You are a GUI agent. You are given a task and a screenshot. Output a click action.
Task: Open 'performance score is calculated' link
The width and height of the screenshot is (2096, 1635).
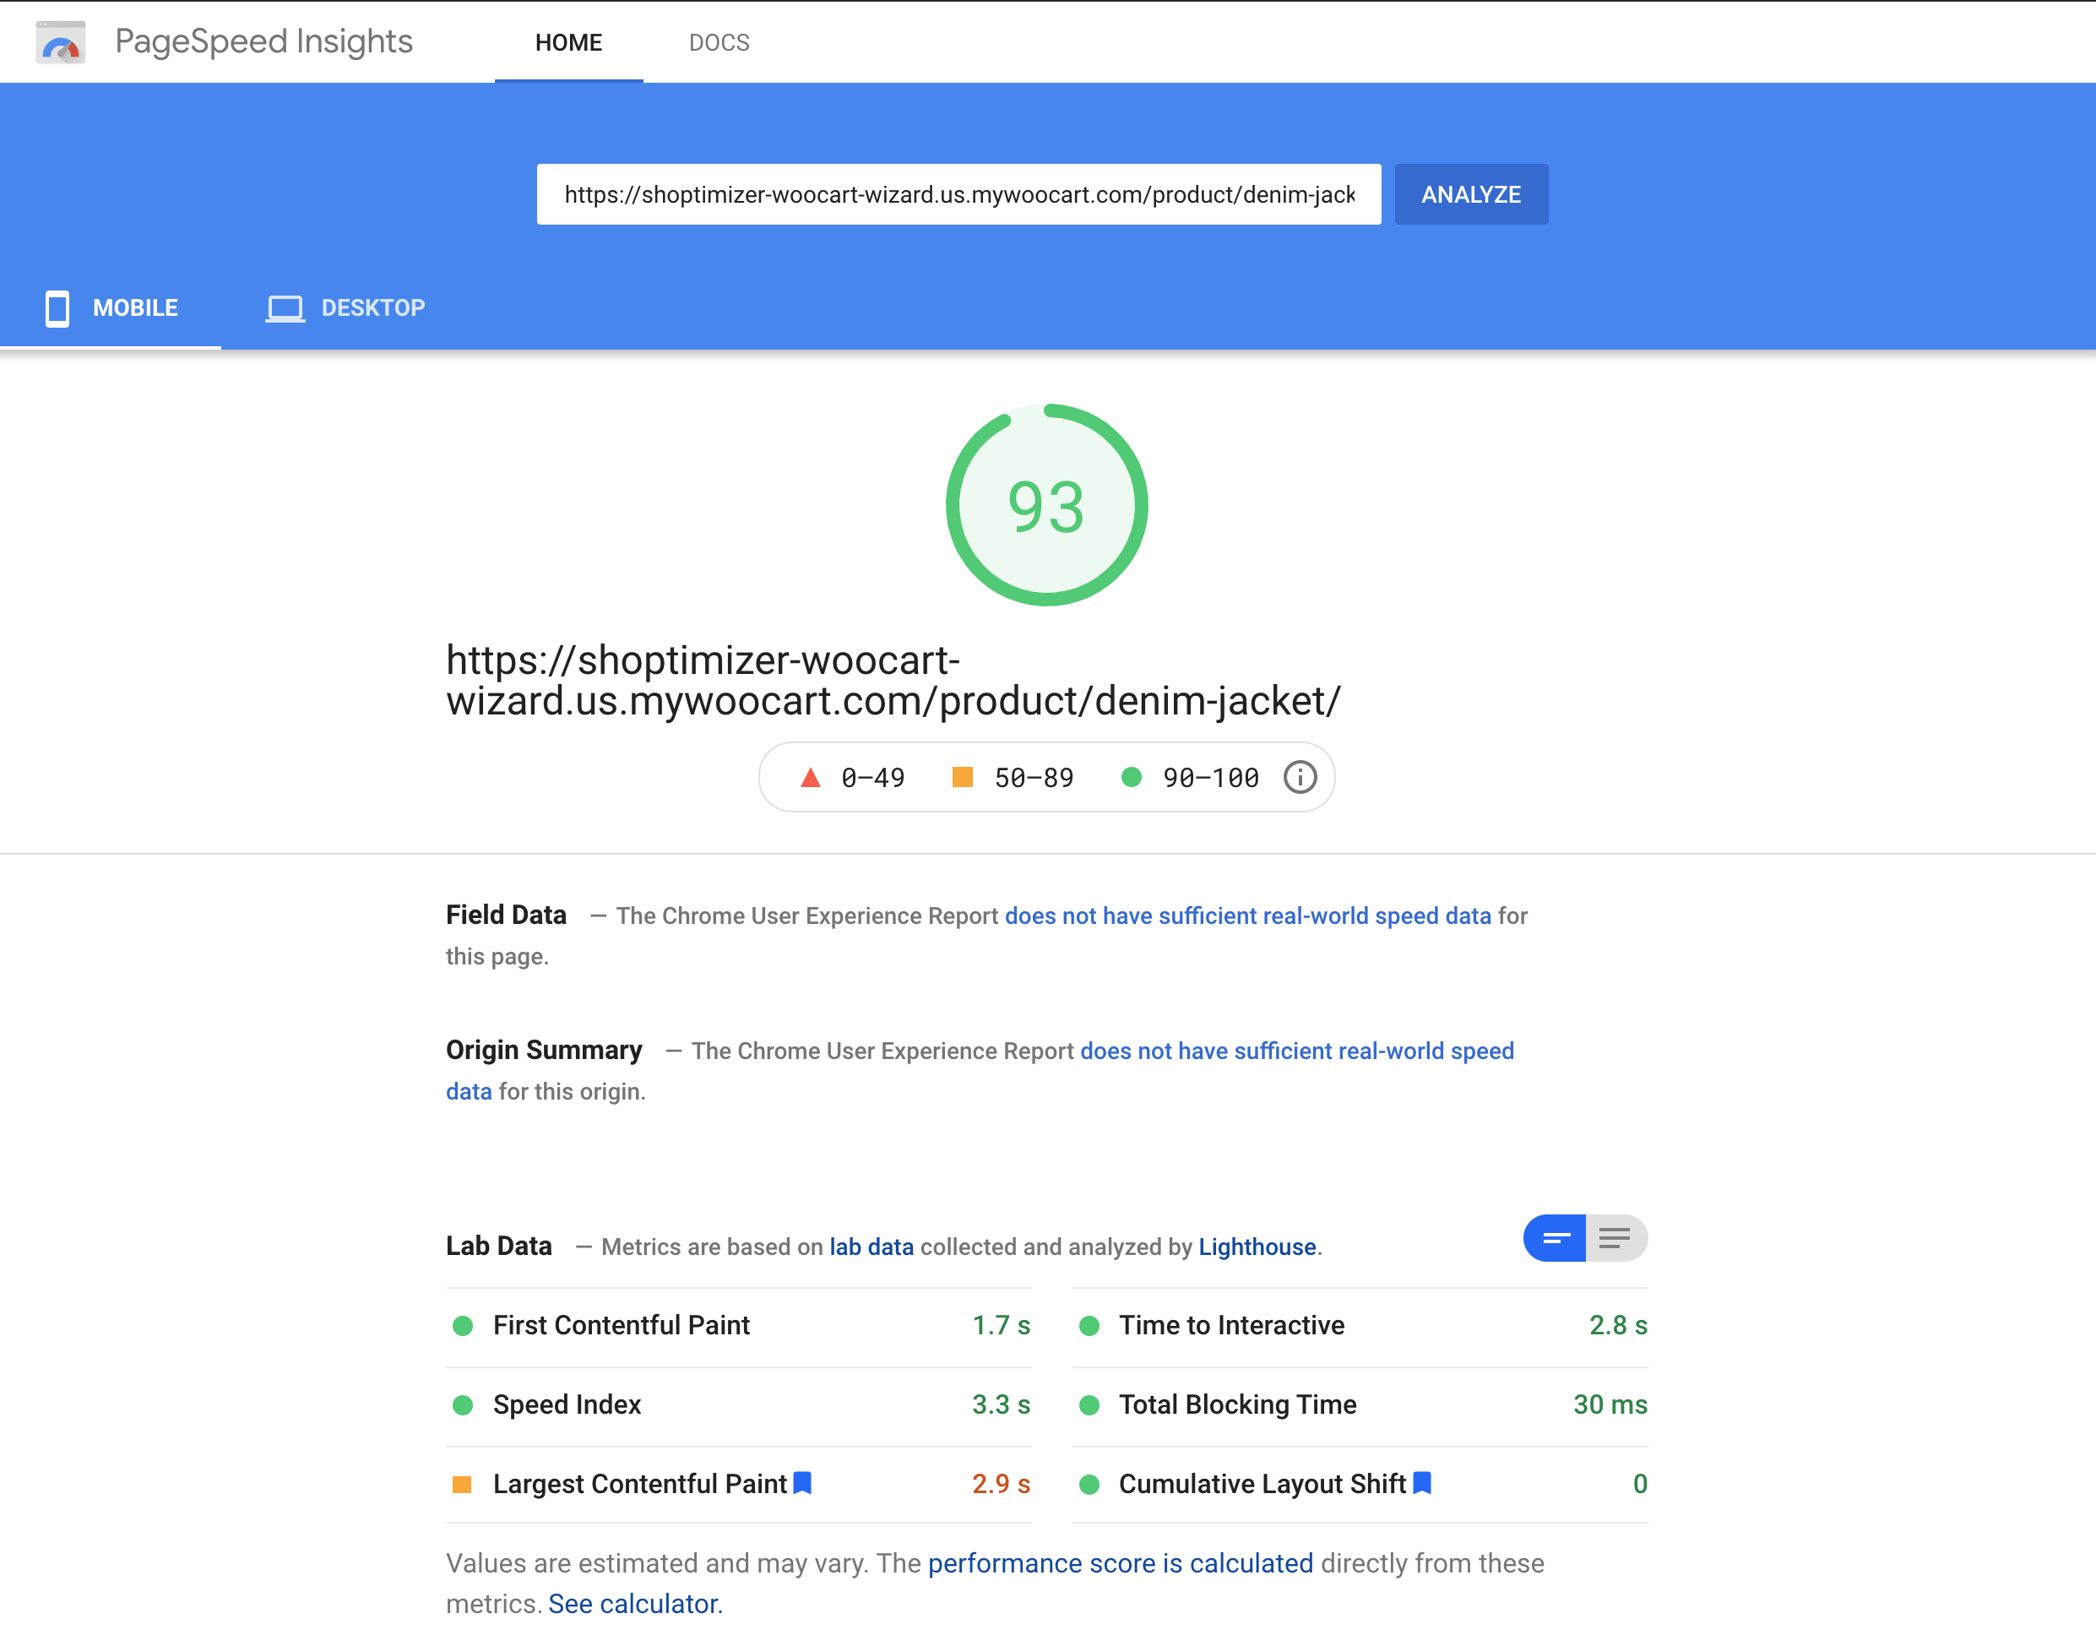1120,1563
